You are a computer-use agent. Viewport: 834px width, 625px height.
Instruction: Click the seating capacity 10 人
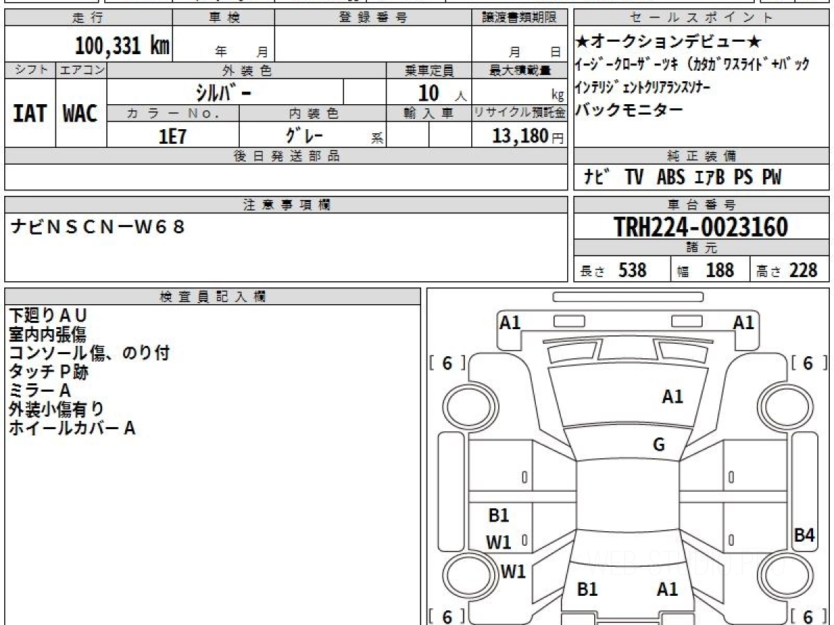[442, 92]
